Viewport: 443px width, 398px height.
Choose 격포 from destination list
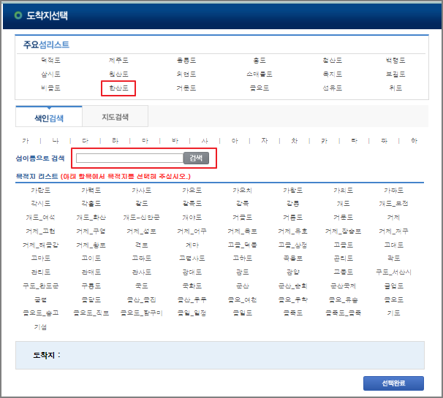coord(142,245)
